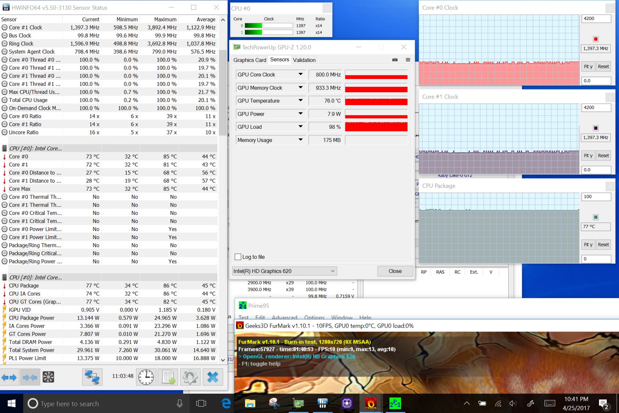
Task: Click Close button in GPU-Z
Action: click(x=395, y=271)
